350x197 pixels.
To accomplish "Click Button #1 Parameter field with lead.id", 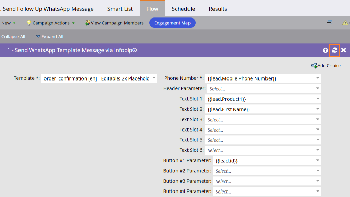I will tap(267, 161).
